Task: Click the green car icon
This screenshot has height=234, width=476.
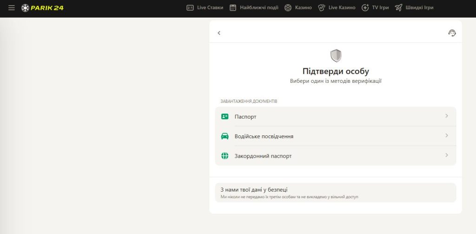Action: click(225, 136)
